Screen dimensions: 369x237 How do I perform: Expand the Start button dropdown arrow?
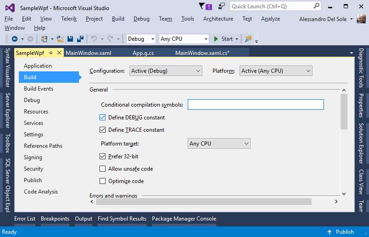tap(237, 39)
